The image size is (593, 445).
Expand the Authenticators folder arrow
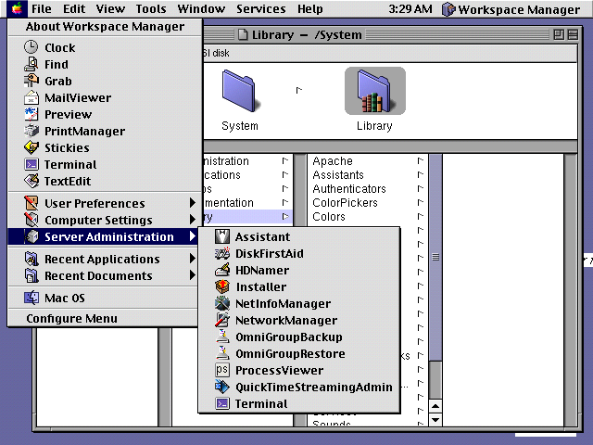tap(420, 189)
